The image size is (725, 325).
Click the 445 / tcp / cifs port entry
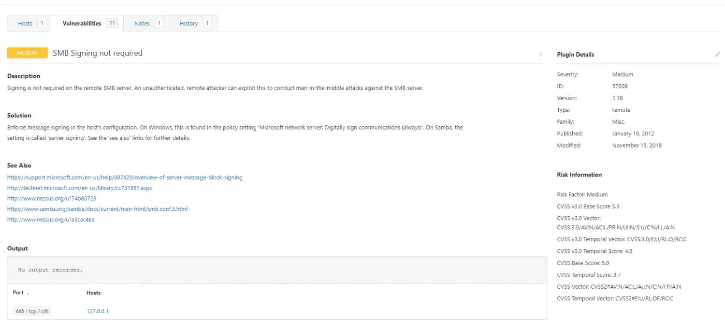[31, 311]
